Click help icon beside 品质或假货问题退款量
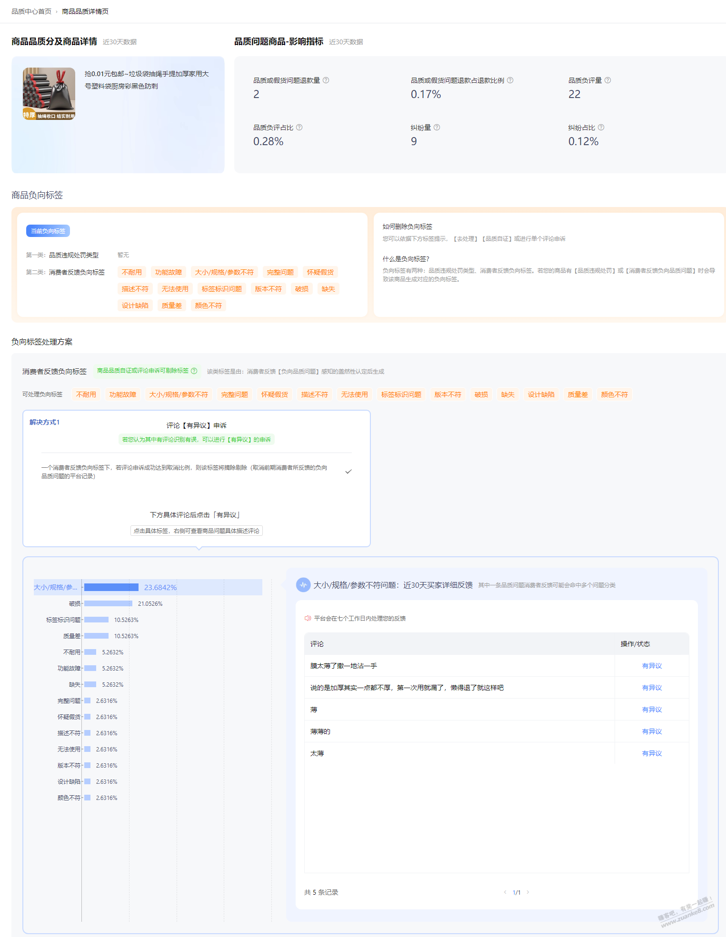The width and height of the screenshot is (726, 937). pyautogui.click(x=326, y=80)
